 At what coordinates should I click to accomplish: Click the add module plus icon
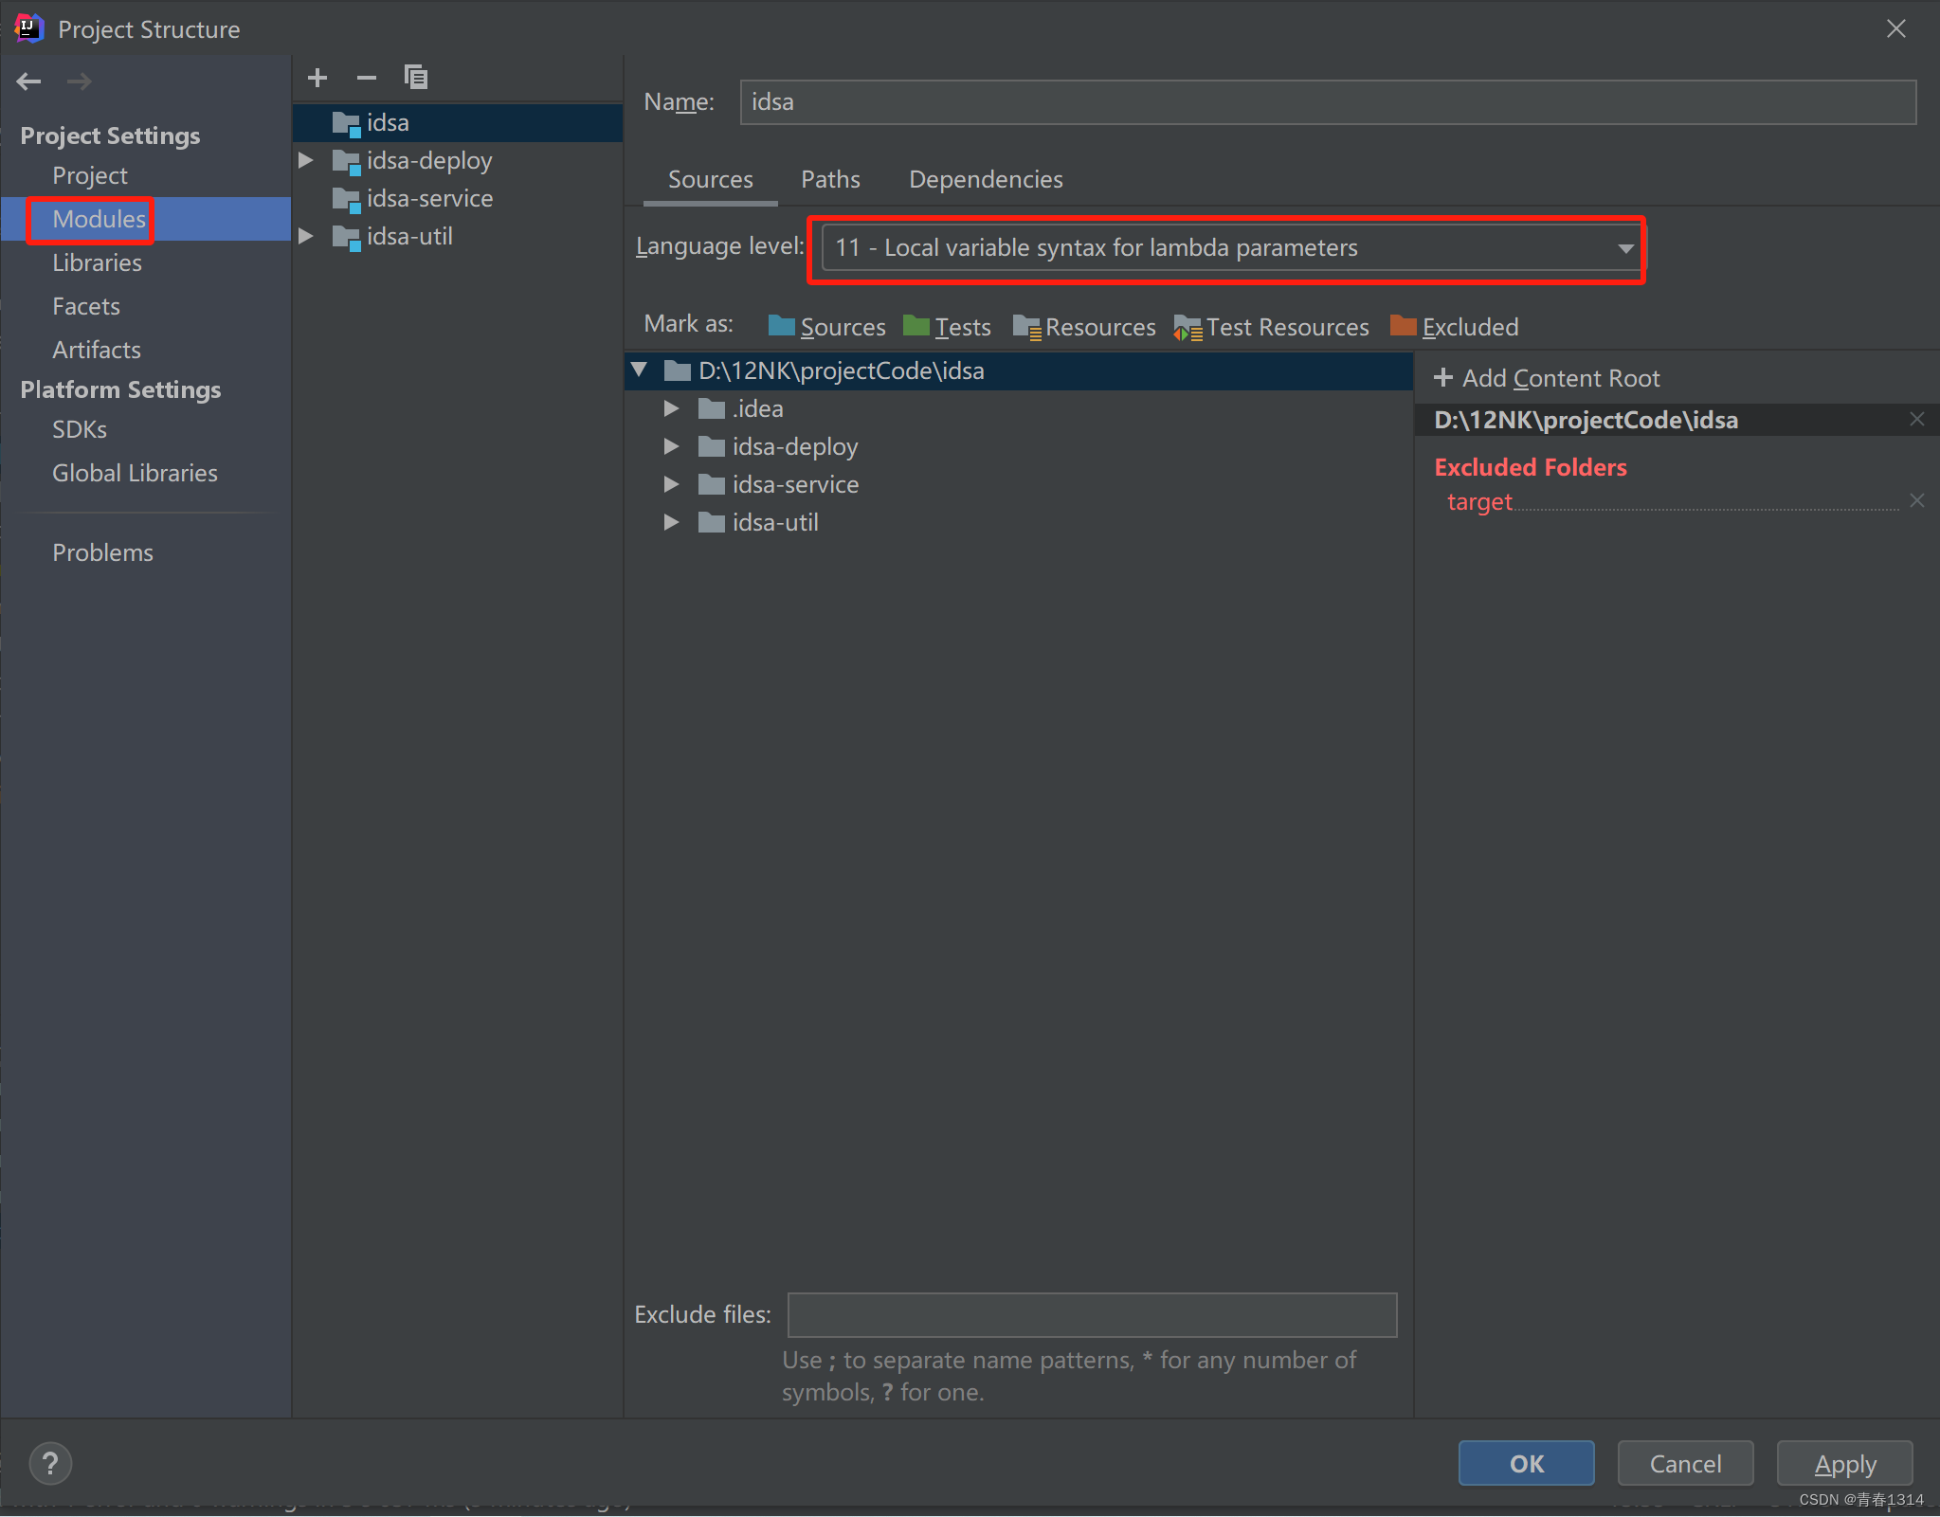317,78
